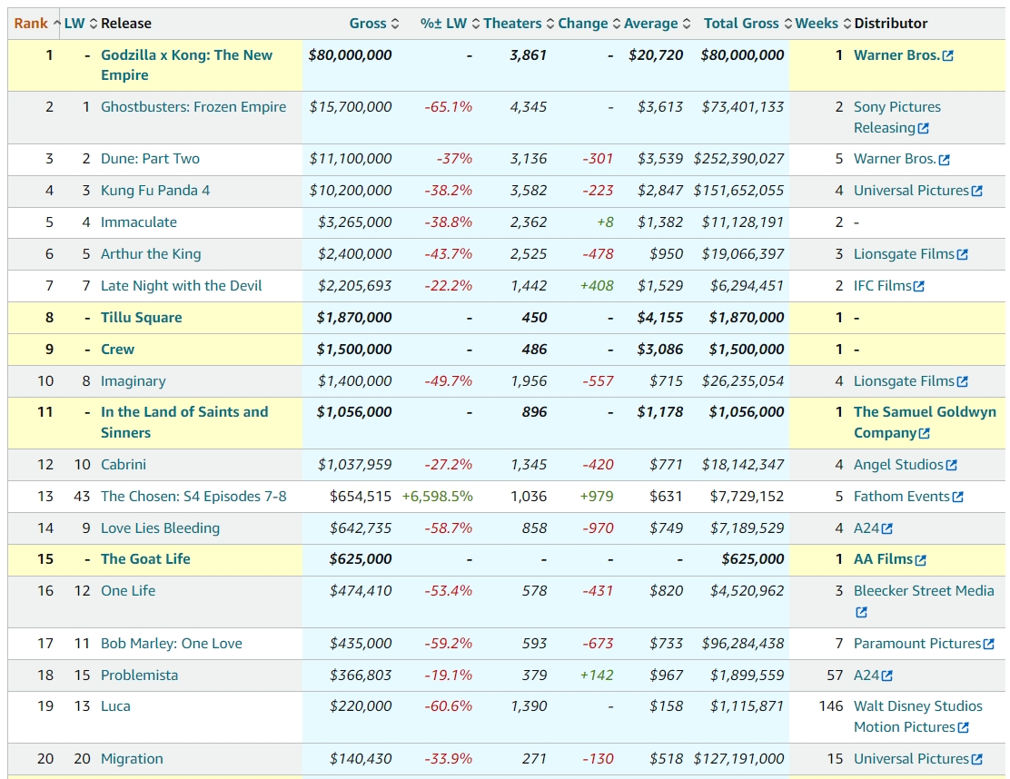The width and height of the screenshot is (1010, 779).
Task: Click external link icon in Kung Fu Panda 4 row
Action: 976,192
